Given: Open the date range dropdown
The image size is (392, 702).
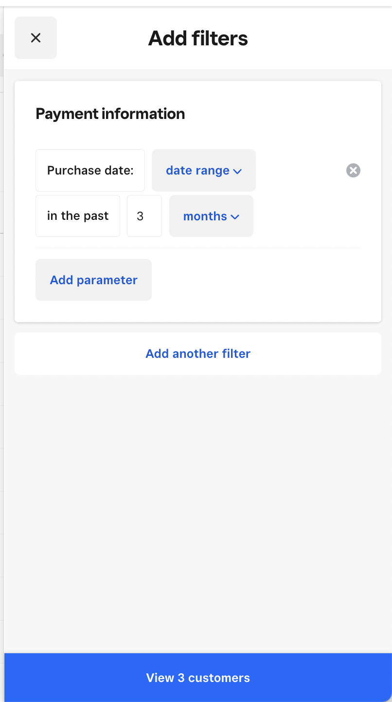Looking at the screenshot, I should pos(203,170).
